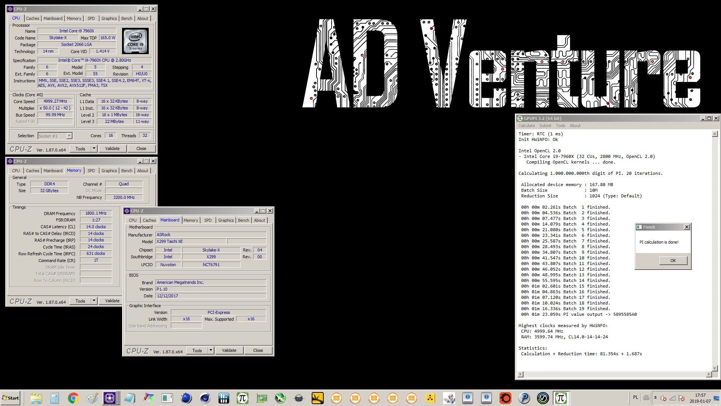Click the processor name Intel Core i9 7960X
Viewport: 721px width, 406px height.
tap(77, 31)
